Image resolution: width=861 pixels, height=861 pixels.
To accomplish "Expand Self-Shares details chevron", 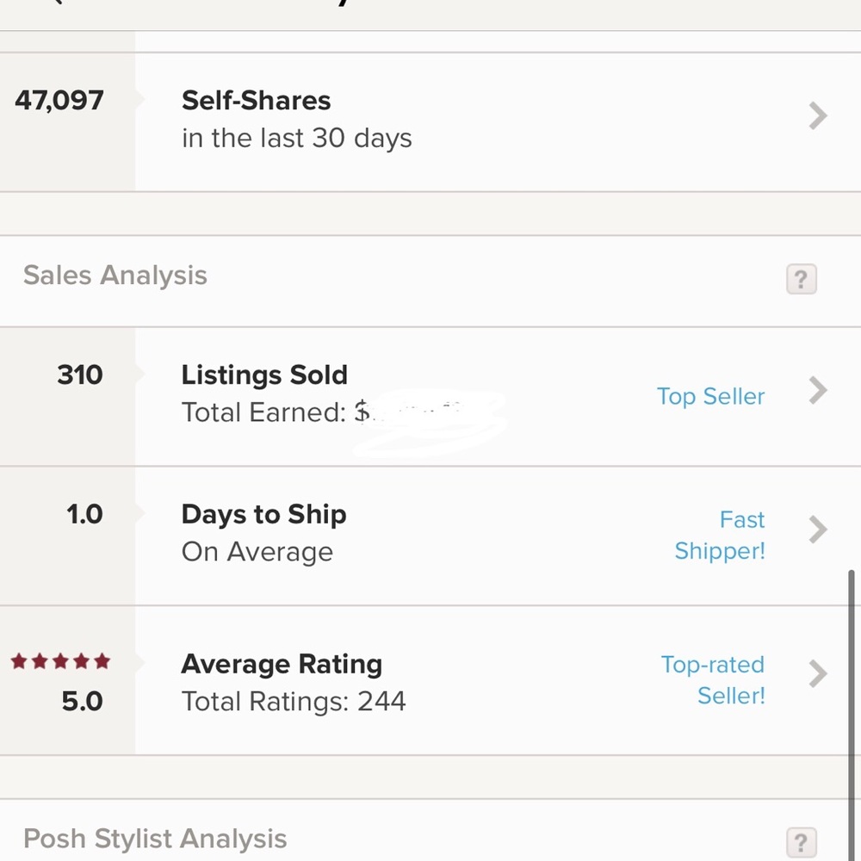I will tap(818, 115).
